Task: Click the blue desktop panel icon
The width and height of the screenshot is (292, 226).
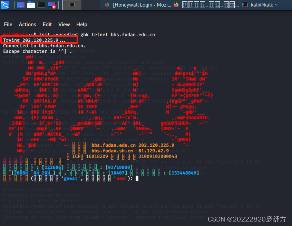Action: coord(21,5)
